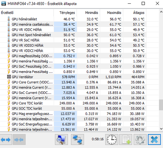Viewport: 163px width, 148px height.
Task: Select the GPU memória csatlakozás row label
Action: (x=32, y=24)
